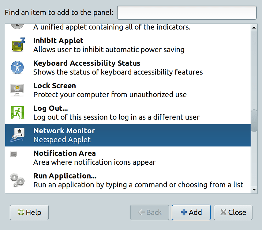This screenshot has height=230, width=262.
Task: Select the Notification Area icon
Action: [x=13, y=154]
